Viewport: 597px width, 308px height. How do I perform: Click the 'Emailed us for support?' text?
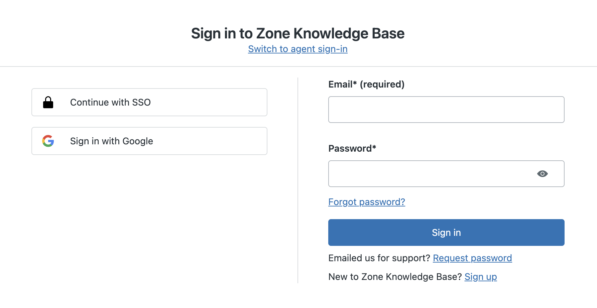379,258
